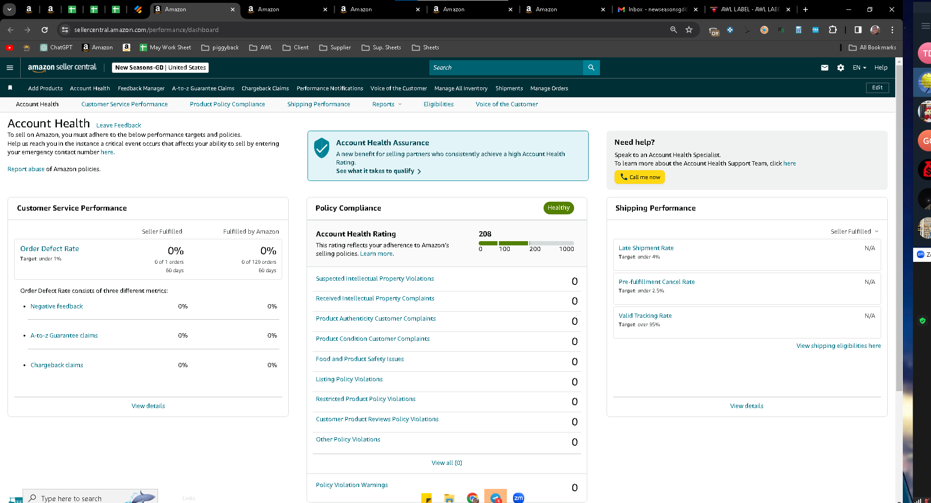Image resolution: width=931 pixels, height=503 pixels.
Task: Open the ChatGPT bookmark
Action: [x=56, y=47]
